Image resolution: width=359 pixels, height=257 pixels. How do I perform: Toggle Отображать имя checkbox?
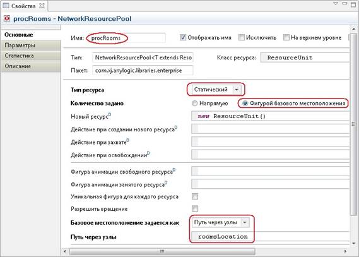pos(183,37)
